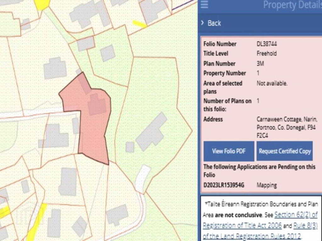Image resolution: width=322 pixels, height=241 pixels.
Task: Click the Mapping application type text
Action: pos(267,185)
